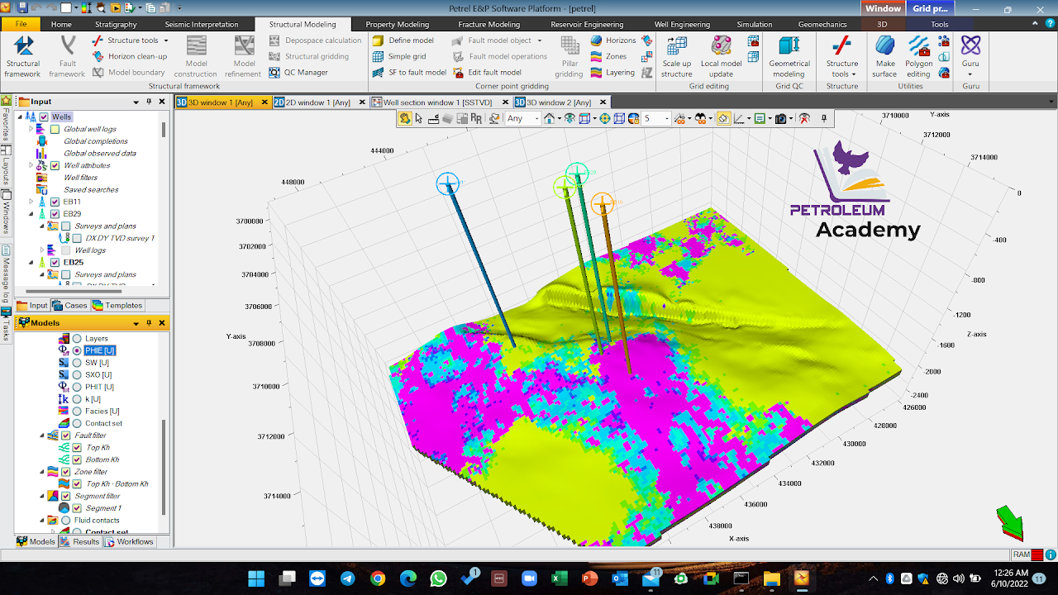Open the Any selection combo box
1058x595 pixels.
(x=522, y=118)
